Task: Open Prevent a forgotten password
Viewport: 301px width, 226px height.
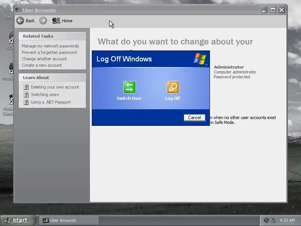Action: point(49,52)
